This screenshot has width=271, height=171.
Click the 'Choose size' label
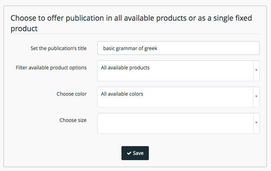[x=73, y=120]
